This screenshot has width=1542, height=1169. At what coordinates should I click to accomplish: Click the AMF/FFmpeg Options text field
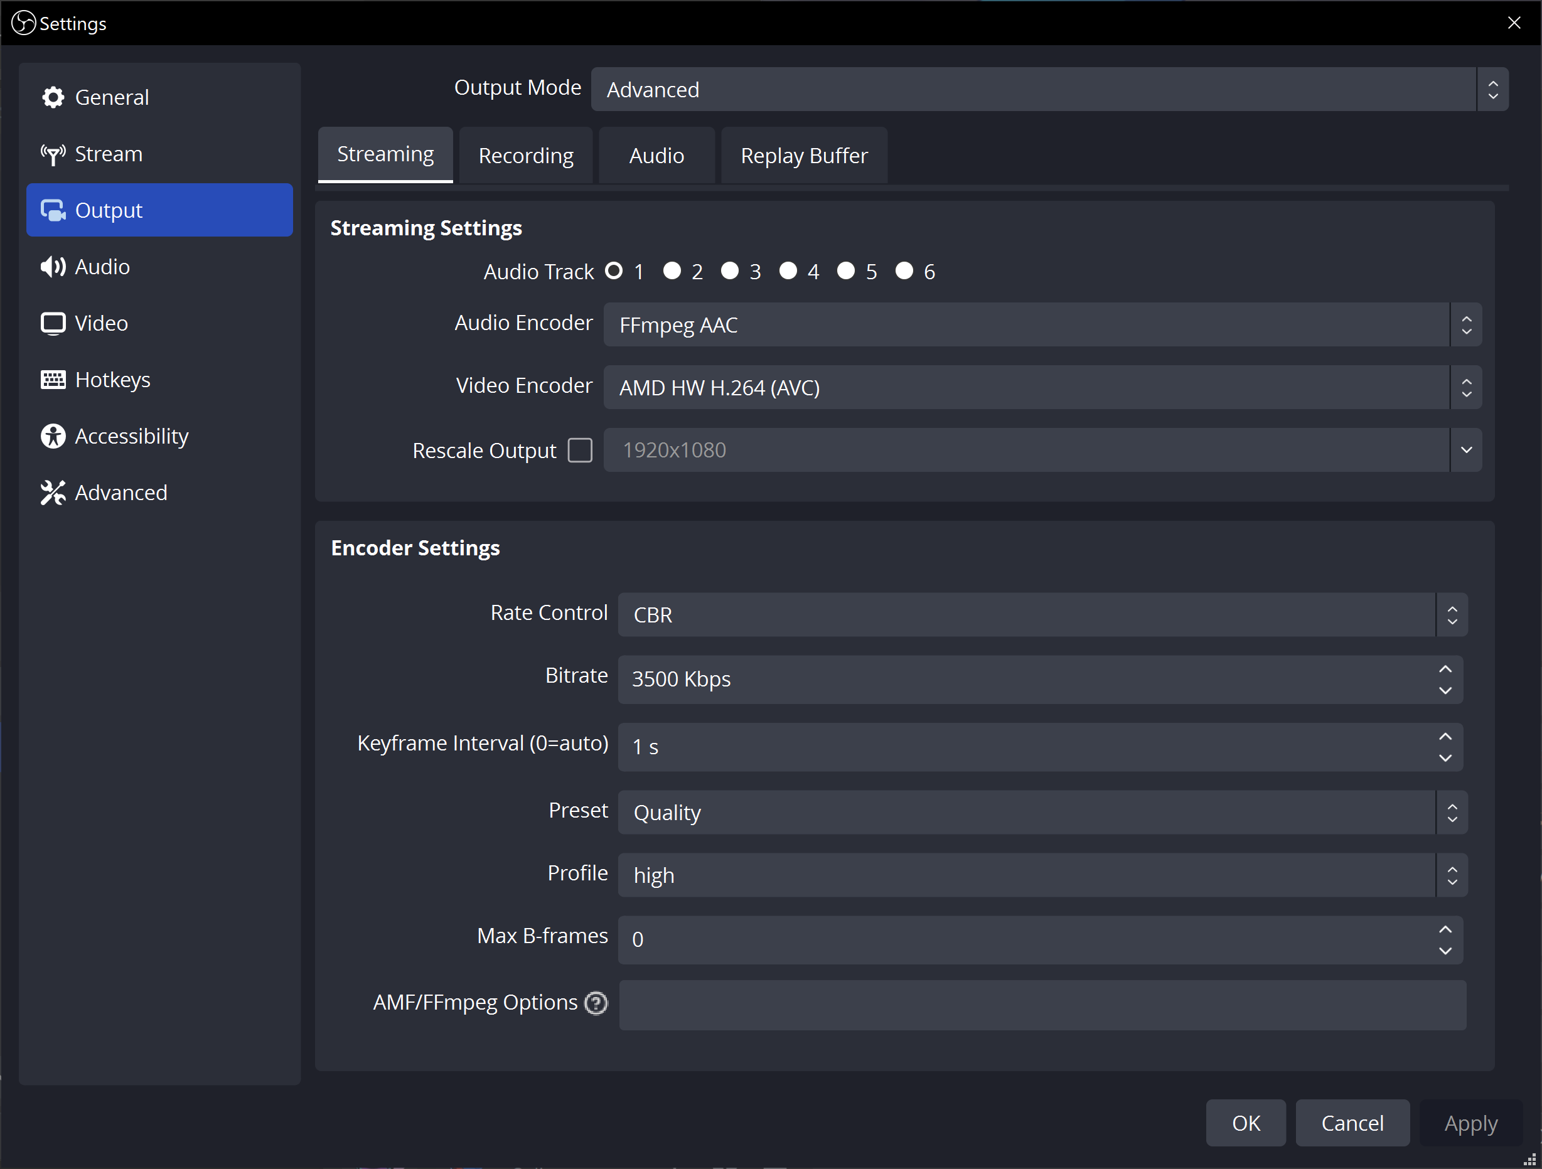1042,1005
